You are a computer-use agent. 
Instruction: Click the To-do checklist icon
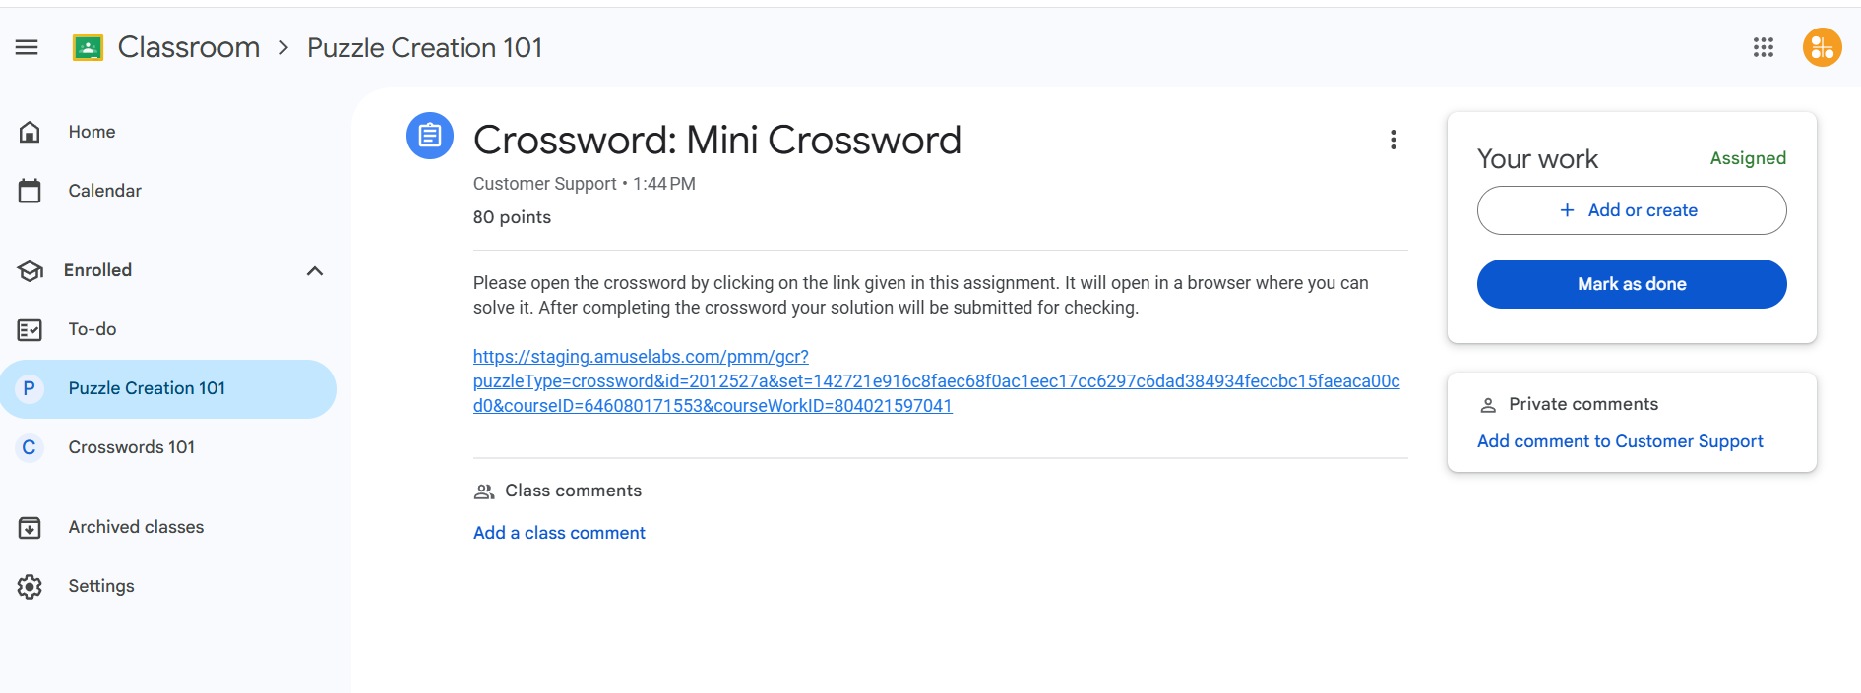click(30, 329)
